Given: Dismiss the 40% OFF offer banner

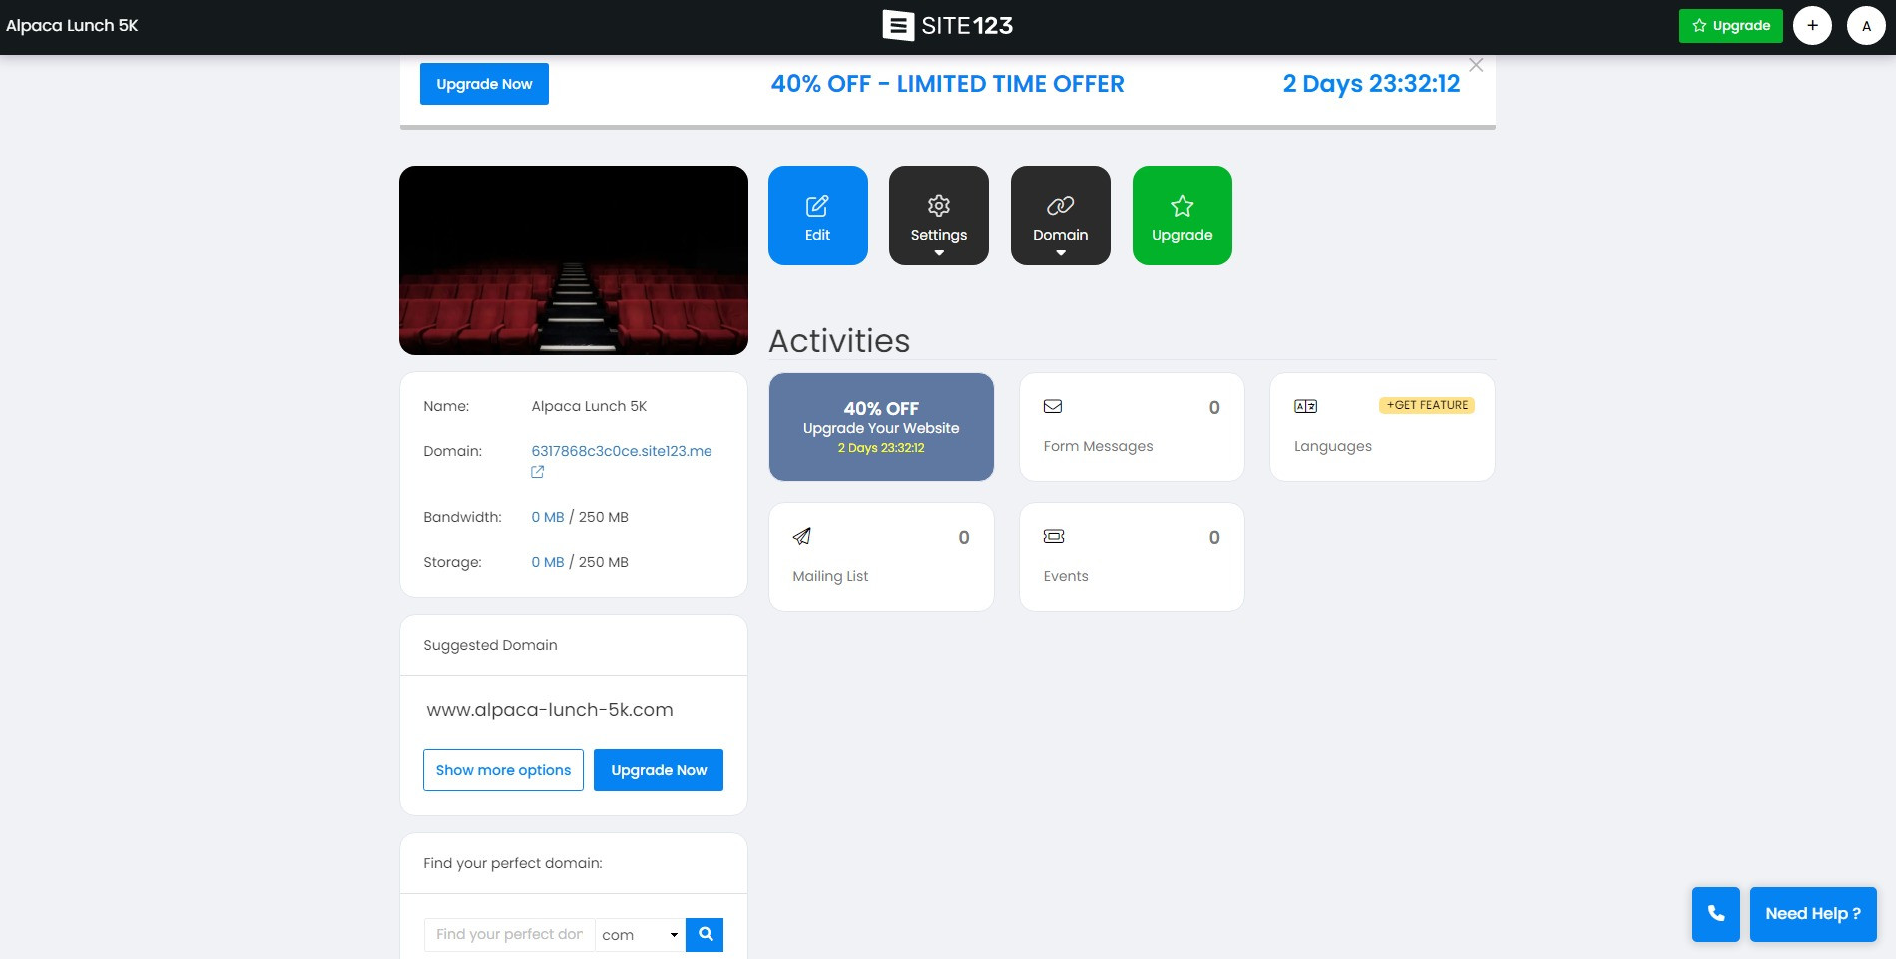Looking at the screenshot, I should point(1476,65).
